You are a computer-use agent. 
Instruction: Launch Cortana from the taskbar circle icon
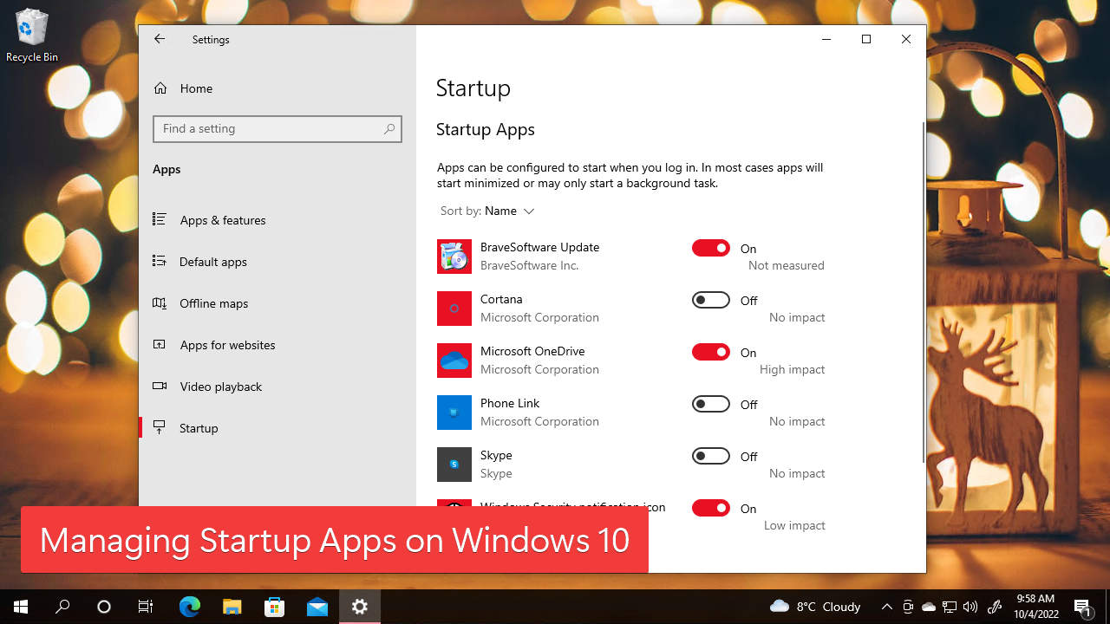[x=104, y=607]
